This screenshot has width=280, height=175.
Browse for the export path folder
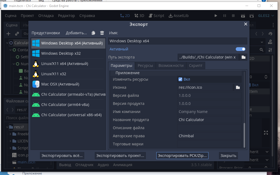243,57
